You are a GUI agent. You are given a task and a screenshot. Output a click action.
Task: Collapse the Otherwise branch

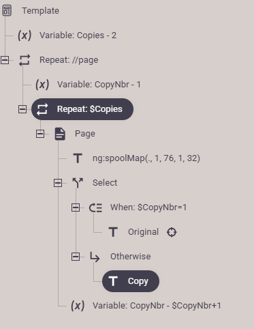(x=76, y=257)
